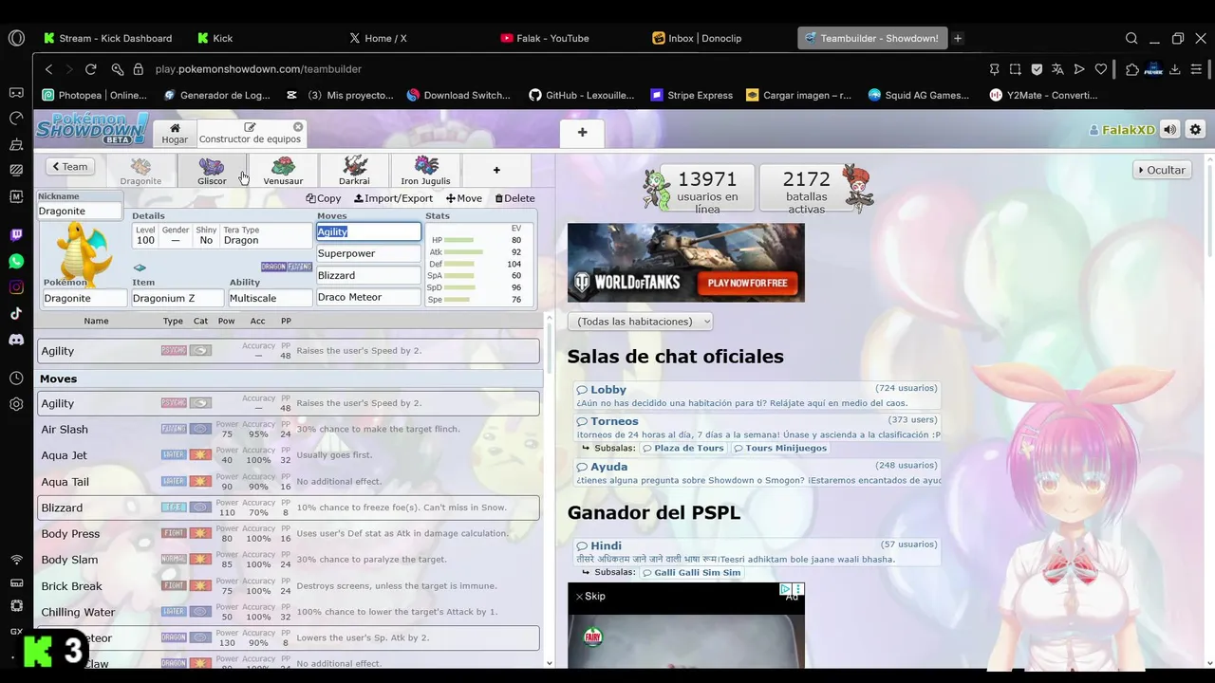Image resolution: width=1215 pixels, height=683 pixels.
Task: Close the Constructor de equipos tab
Action: click(x=298, y=127)
